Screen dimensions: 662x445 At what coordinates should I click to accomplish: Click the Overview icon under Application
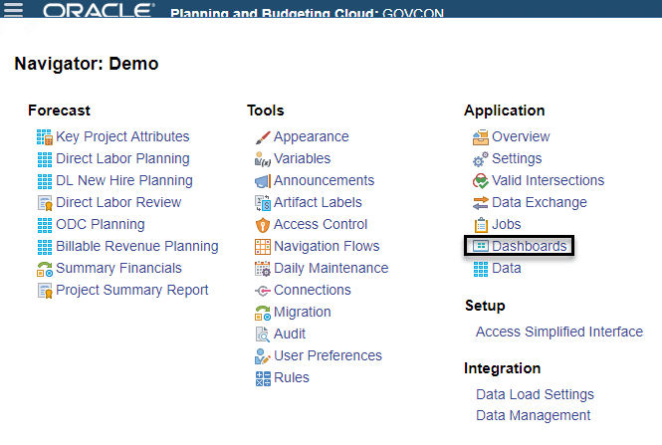(x=481, y=137)
